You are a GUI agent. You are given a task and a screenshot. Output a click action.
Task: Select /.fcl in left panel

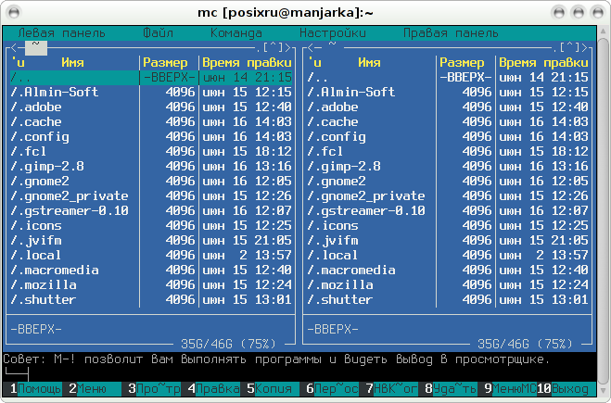151,151
